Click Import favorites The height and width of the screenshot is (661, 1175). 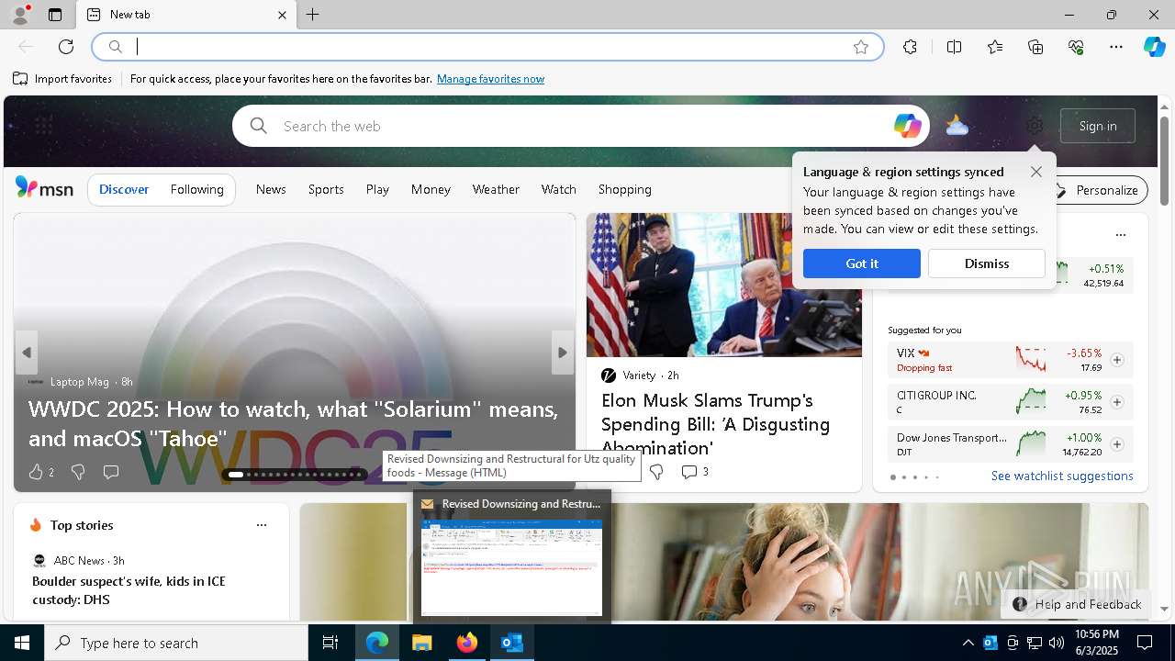pyautogui.click(x=62, y=79)
